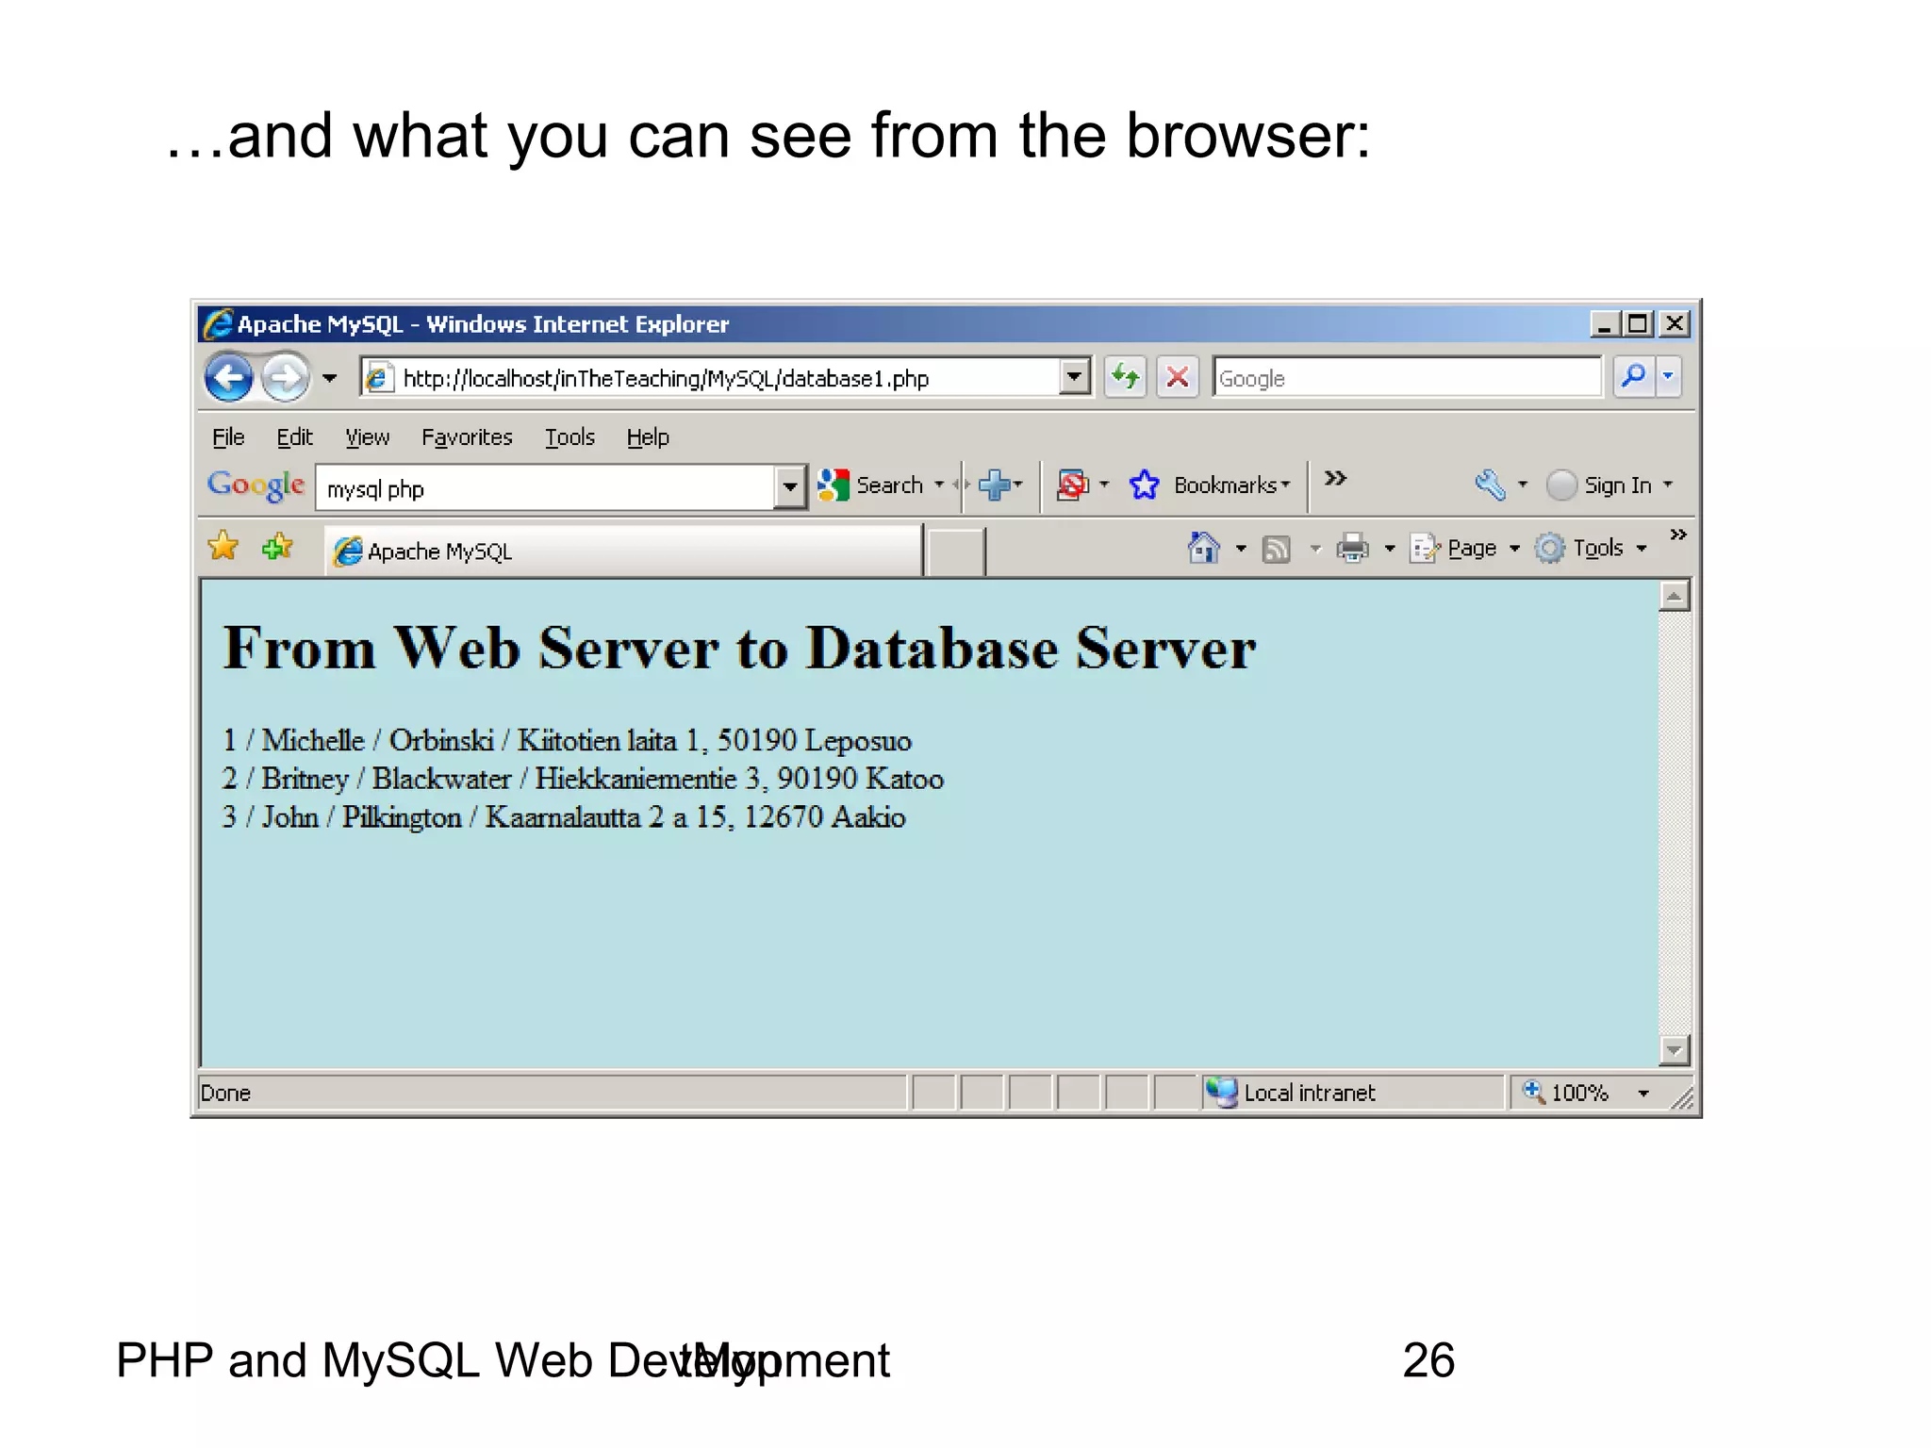The height and width of the screenshot is (1448, 1931).
Task: Expand the address bar history dropdown
Action: point(1074,378)
